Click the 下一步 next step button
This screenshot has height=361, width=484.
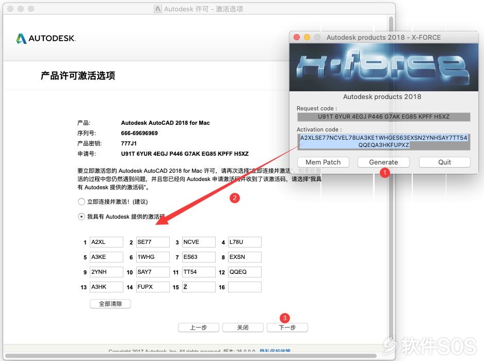(x=287, y=327)
